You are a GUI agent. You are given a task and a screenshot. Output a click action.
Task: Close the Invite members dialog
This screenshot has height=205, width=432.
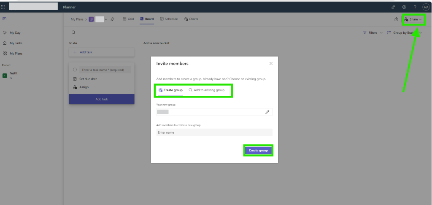tap(271, 63)
